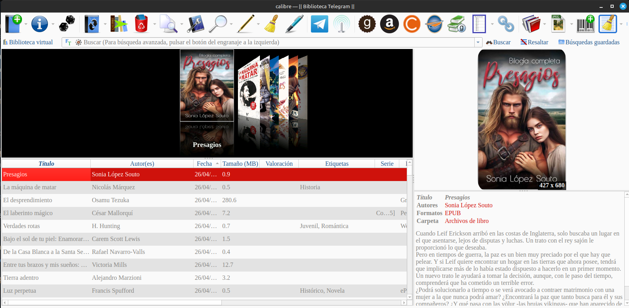
Task: Click the antenna broadcast icon
Action: (x=342, y=24)
